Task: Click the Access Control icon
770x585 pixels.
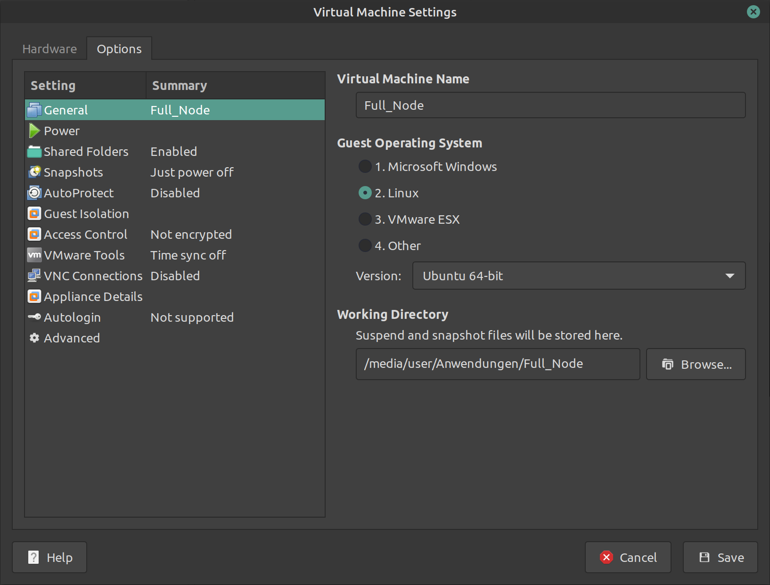Action: (34, 234)
